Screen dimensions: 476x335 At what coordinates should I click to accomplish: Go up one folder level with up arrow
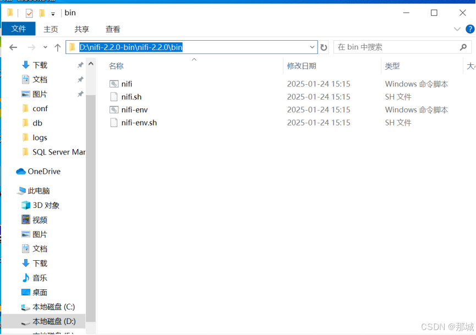tap(57, 47)
